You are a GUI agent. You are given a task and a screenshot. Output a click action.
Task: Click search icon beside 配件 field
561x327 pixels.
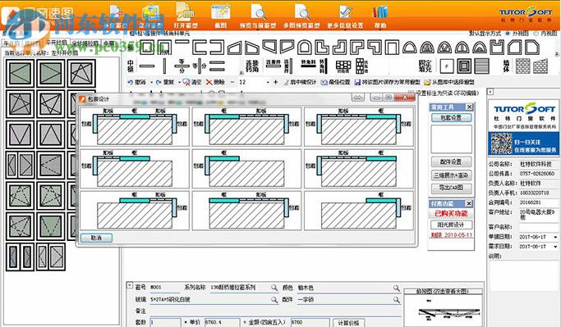click(396, 299)
